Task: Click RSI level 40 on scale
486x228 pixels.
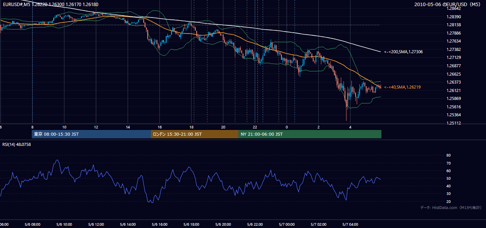Action: [x=448, y=186]
